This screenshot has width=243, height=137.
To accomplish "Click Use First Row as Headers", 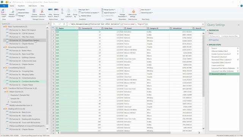I will (x=89, y=13).
